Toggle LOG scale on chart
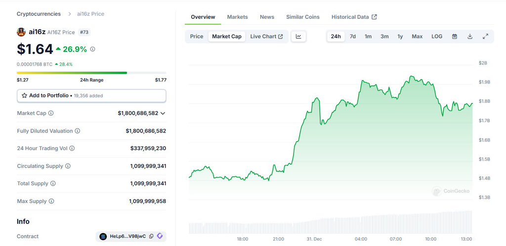 (x=437, y=37)
